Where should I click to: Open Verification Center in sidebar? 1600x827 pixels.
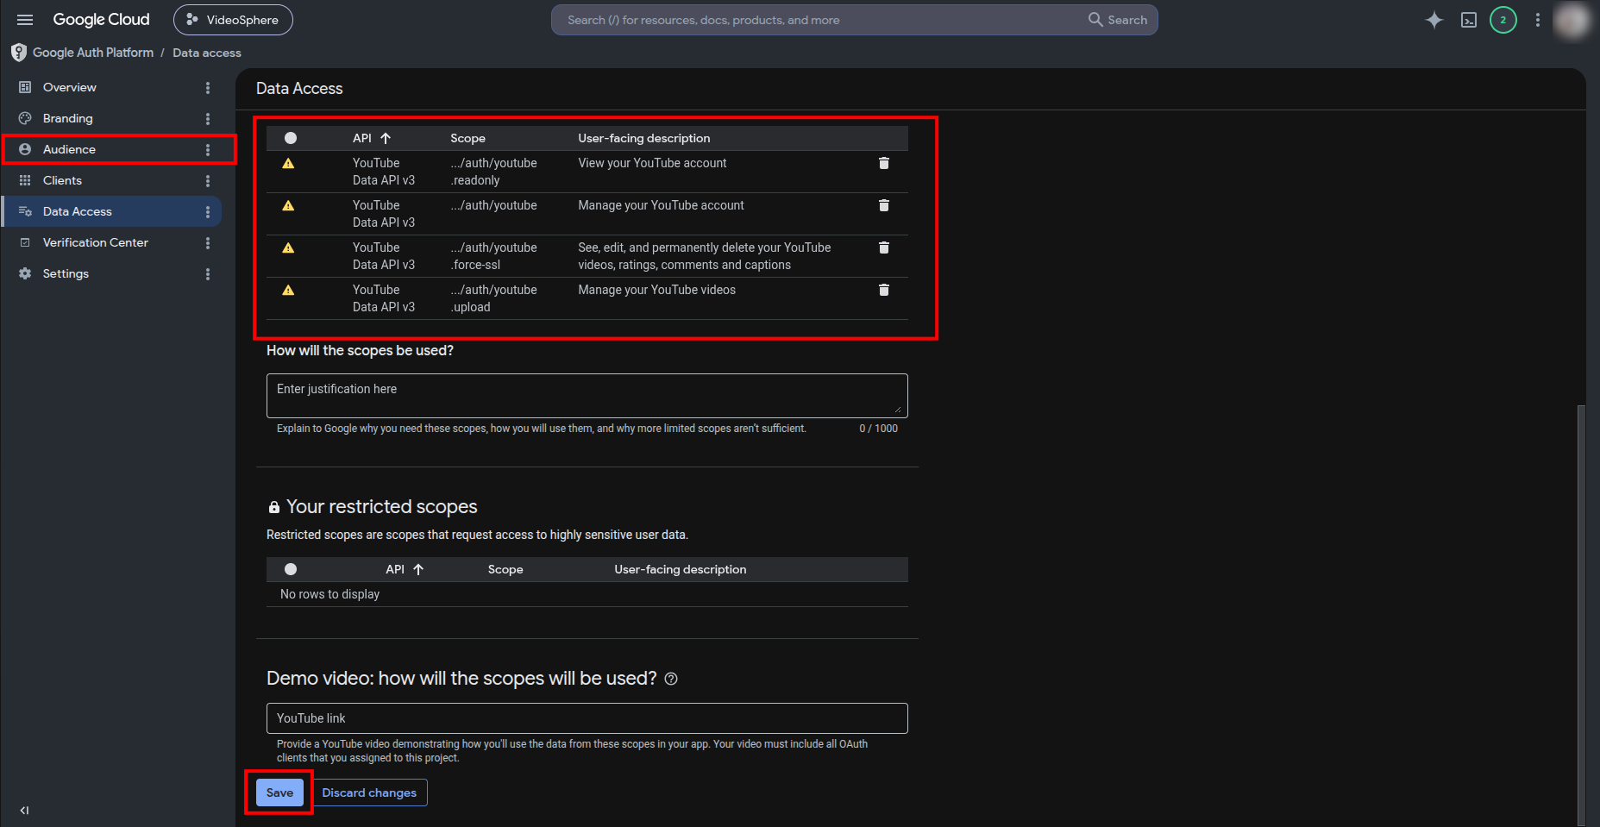pyautogui.click(x=96, y=242)
